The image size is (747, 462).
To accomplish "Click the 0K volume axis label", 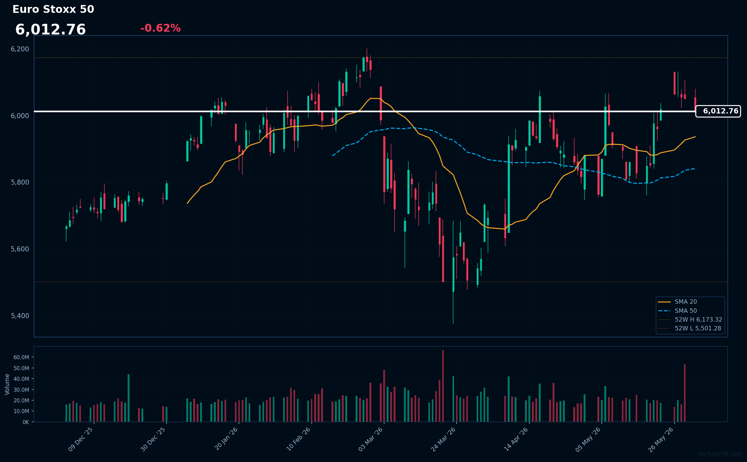I will (26, 422).
